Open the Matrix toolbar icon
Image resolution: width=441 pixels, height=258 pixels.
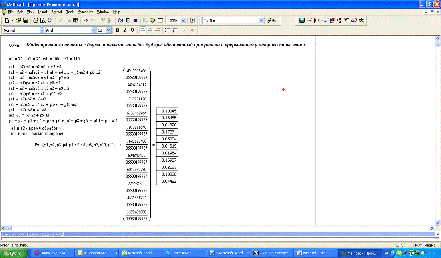tap(317, 20)
